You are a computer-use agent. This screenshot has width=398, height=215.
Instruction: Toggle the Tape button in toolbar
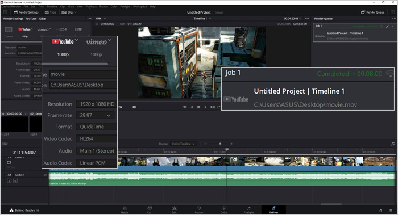point(51,12)
